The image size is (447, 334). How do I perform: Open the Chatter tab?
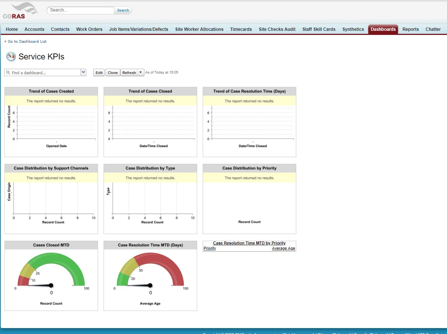tap(433, 29)
